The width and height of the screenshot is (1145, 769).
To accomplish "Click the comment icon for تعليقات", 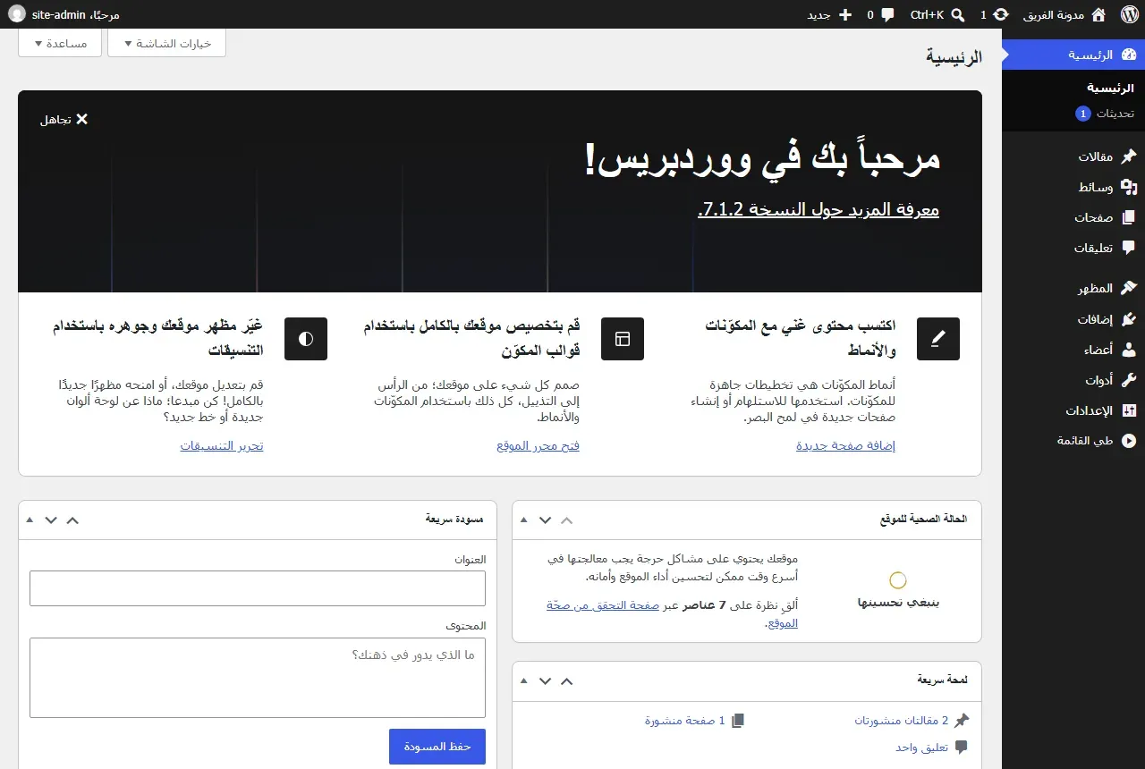I will click(x=1128, y=248).
